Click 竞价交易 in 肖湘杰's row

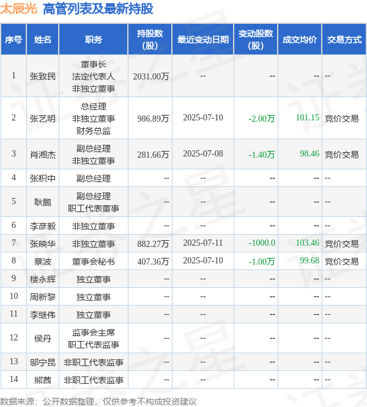[x=341, y=155]
